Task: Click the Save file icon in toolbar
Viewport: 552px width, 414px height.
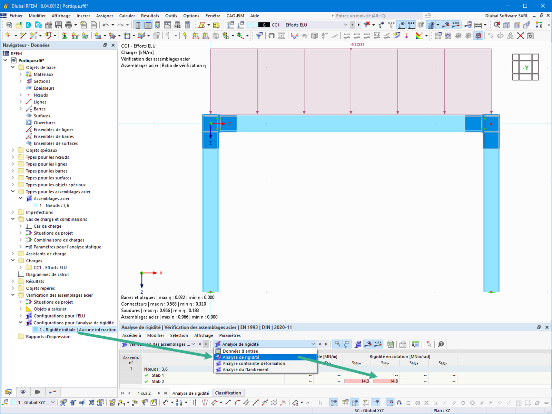Action: (x=59, y=25)
